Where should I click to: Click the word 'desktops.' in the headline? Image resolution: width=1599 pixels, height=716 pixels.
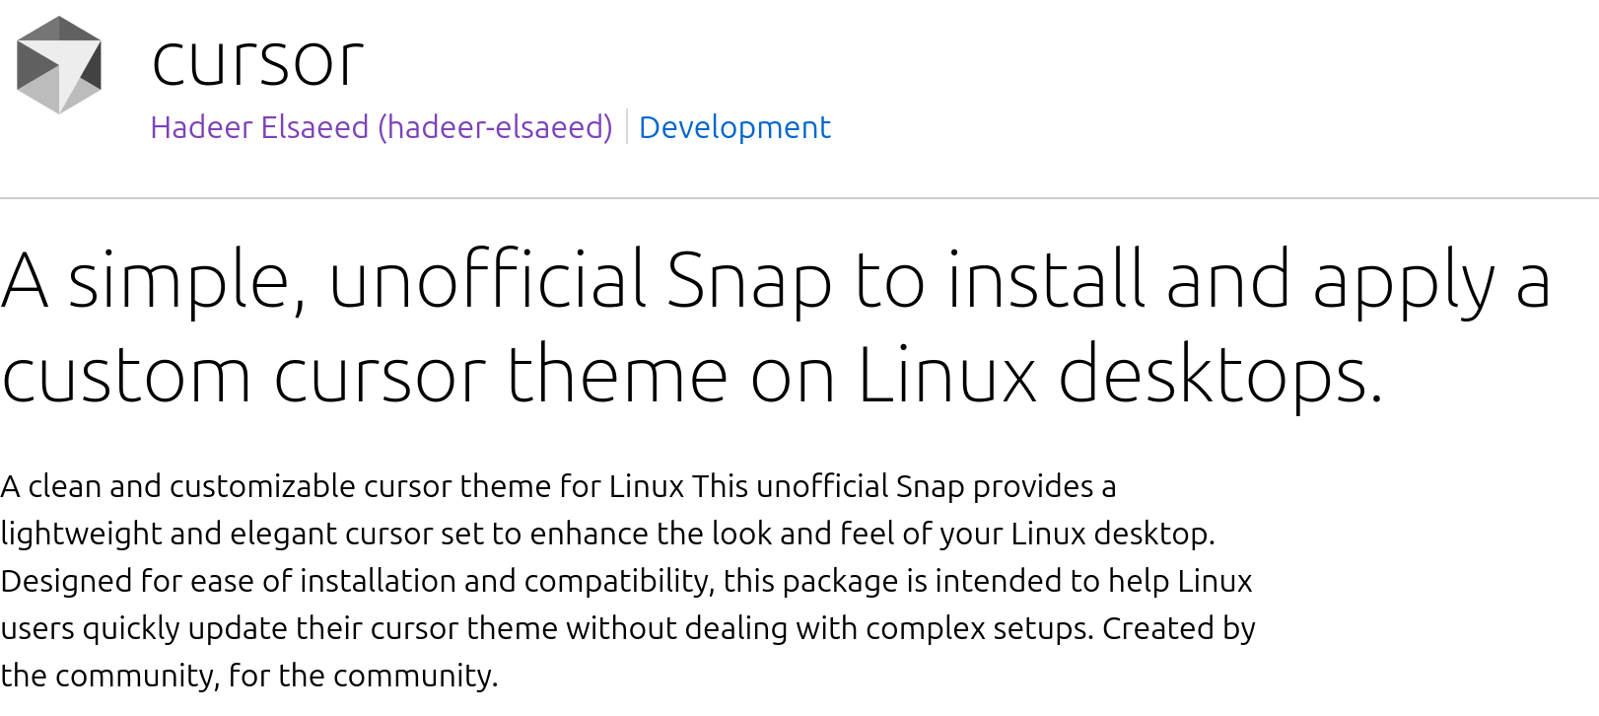[1220, 376]
